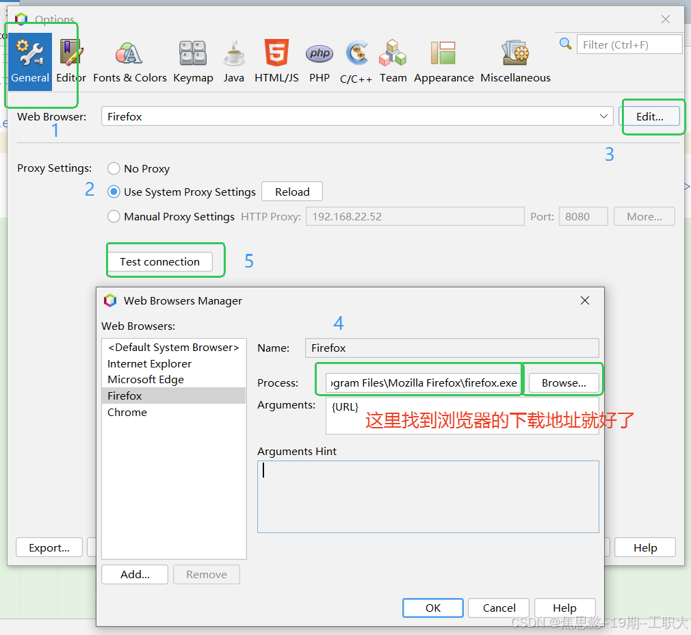
Task: Click the Port 8080 field
Action: pos(584,216)
